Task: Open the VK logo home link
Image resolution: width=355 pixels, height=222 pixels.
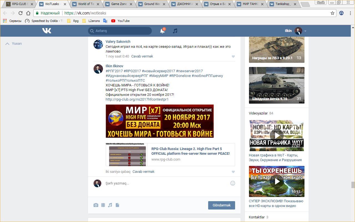Action: [47, 31]
